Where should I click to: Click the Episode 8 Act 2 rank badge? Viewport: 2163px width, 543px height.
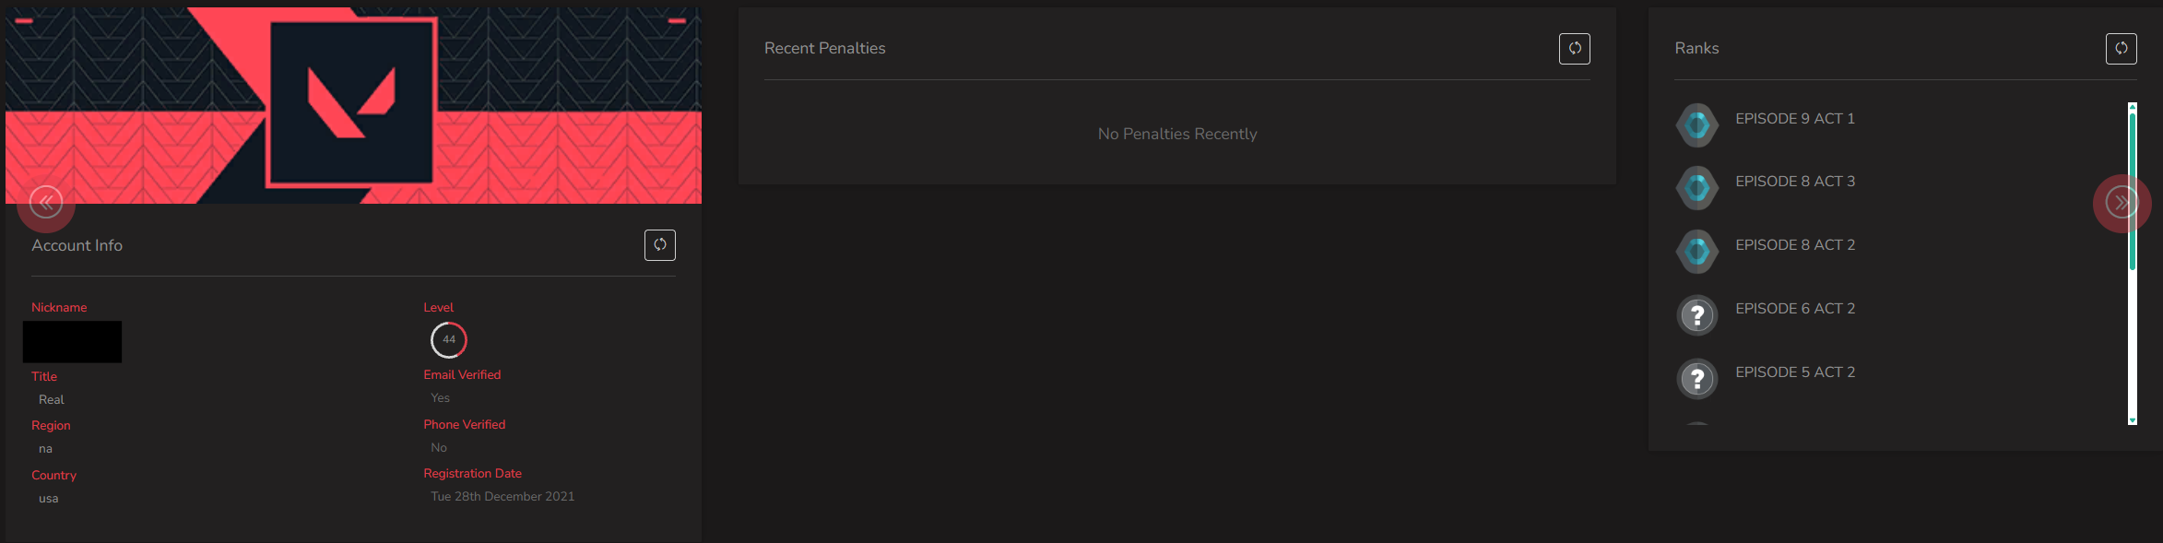[x=1696, y=252]
